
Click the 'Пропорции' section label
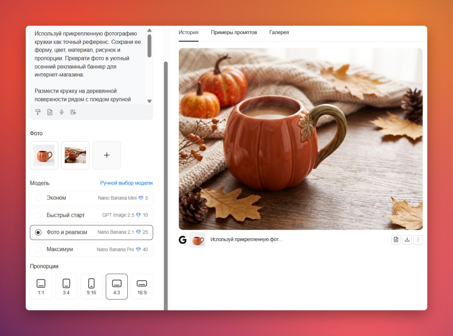click(44, 266)
